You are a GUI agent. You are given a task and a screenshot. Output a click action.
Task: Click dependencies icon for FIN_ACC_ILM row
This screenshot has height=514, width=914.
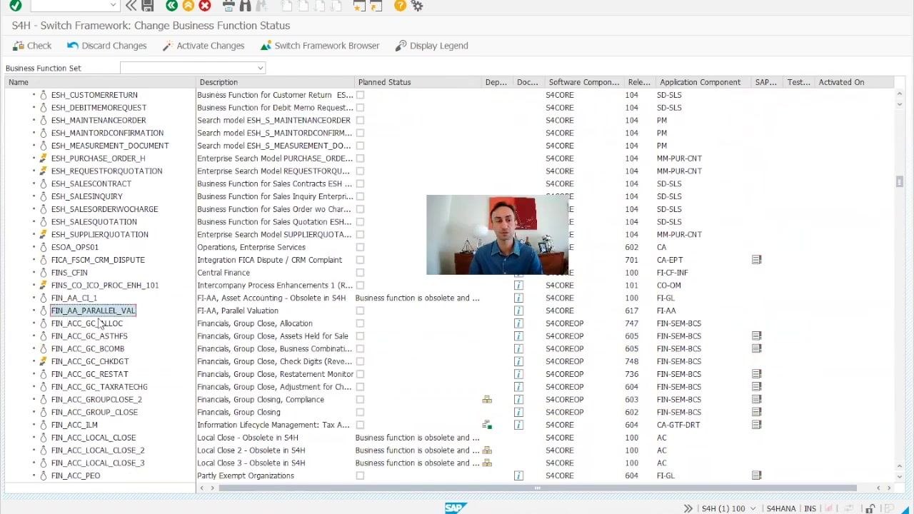[487, 425]
